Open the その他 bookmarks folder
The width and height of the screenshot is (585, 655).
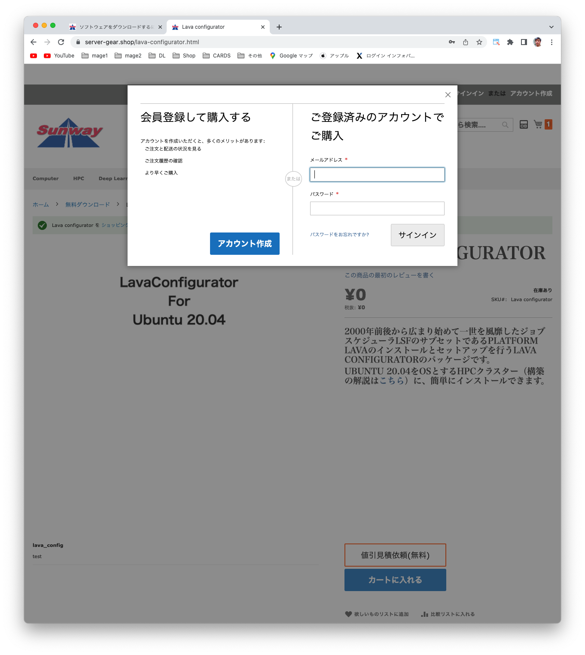coord(250,56)
